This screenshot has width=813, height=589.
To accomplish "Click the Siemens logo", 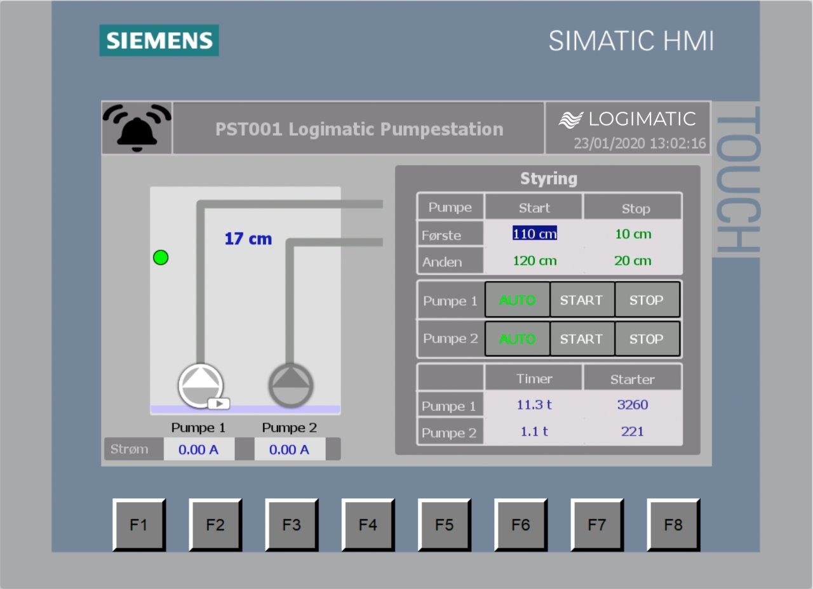I will point(159,41).
